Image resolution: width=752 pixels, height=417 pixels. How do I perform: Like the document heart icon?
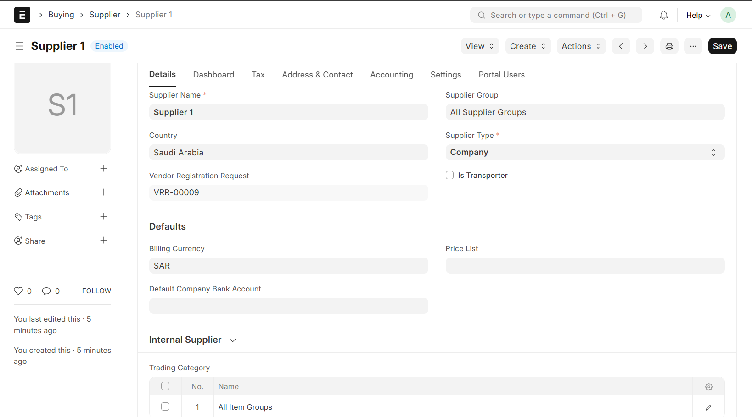pos(18,291)
